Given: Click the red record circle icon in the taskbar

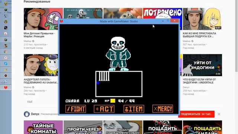Looking at the screenshot, I should click(x=6, y=76).
